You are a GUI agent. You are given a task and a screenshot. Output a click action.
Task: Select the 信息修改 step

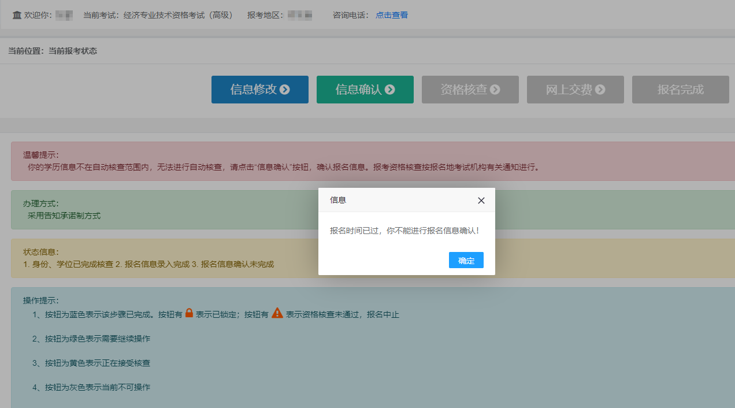click(x=259, y=90)
